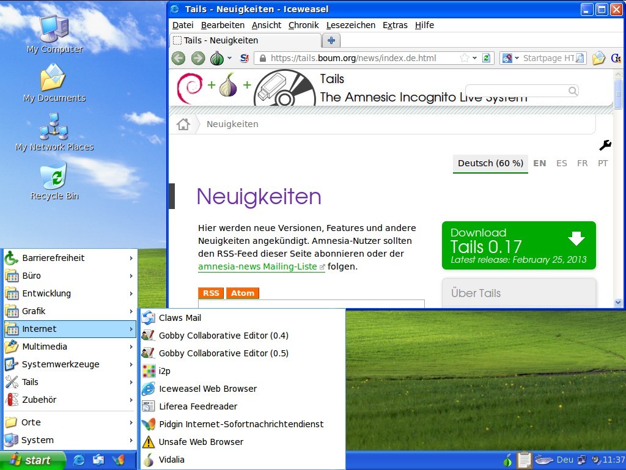Click the Vidalia onion tray icon
The image size is (626, 470).
(507, 460)
